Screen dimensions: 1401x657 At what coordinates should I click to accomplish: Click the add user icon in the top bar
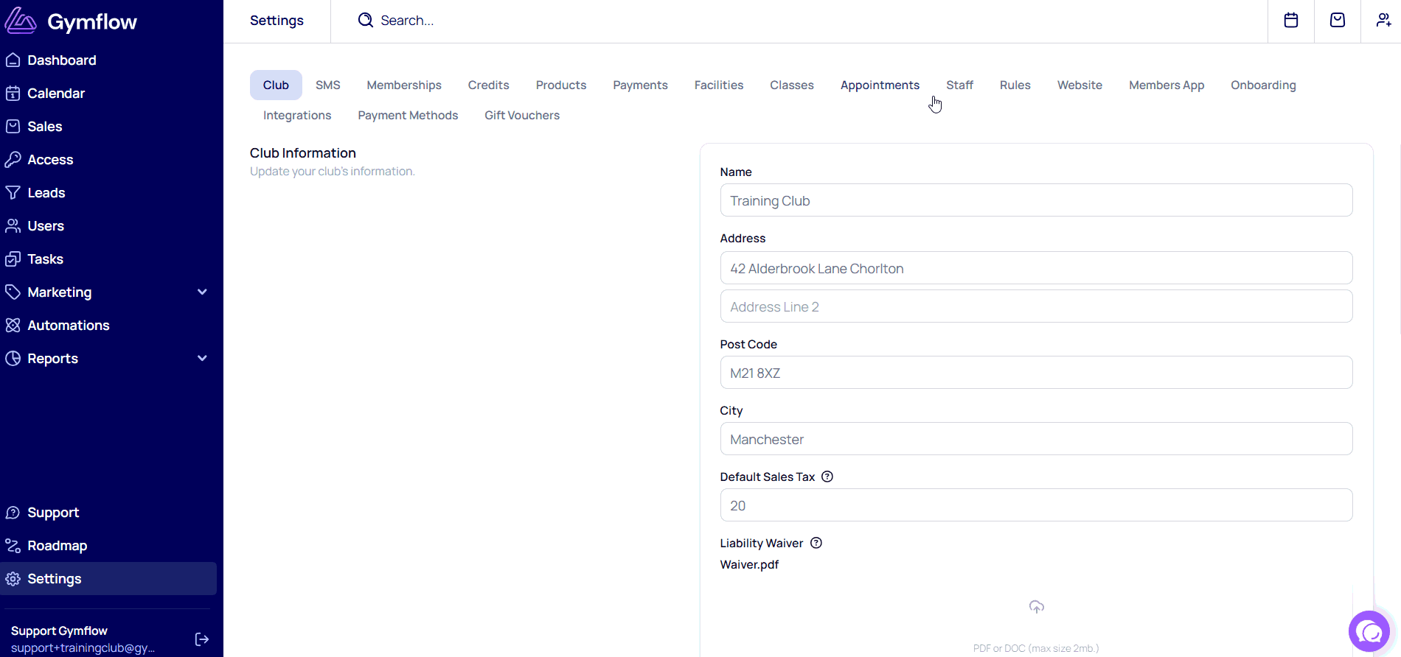[x=1384, y=21]
